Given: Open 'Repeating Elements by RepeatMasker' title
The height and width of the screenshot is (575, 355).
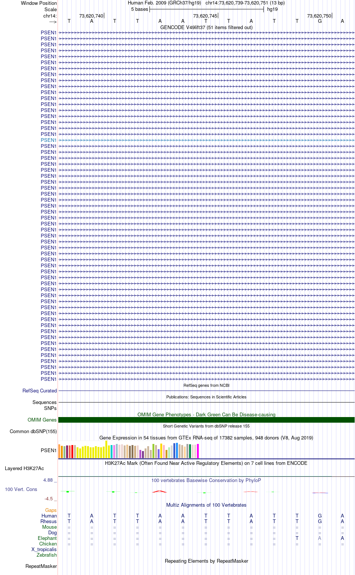Looking at the screenshot, I should [206, 561].
